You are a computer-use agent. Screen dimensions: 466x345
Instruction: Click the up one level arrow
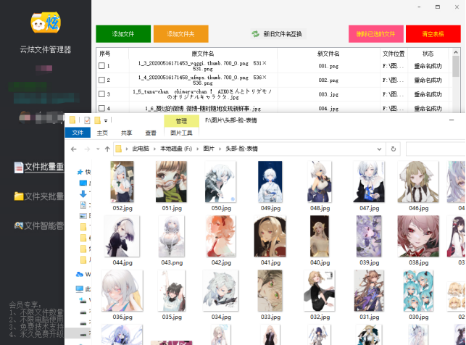[x=107, y=149]
